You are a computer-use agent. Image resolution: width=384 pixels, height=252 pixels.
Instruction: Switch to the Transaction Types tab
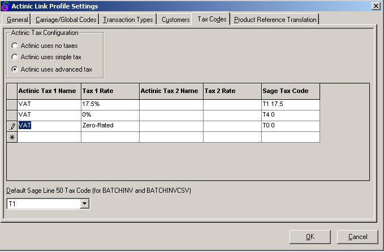click(x=128, y=20)
